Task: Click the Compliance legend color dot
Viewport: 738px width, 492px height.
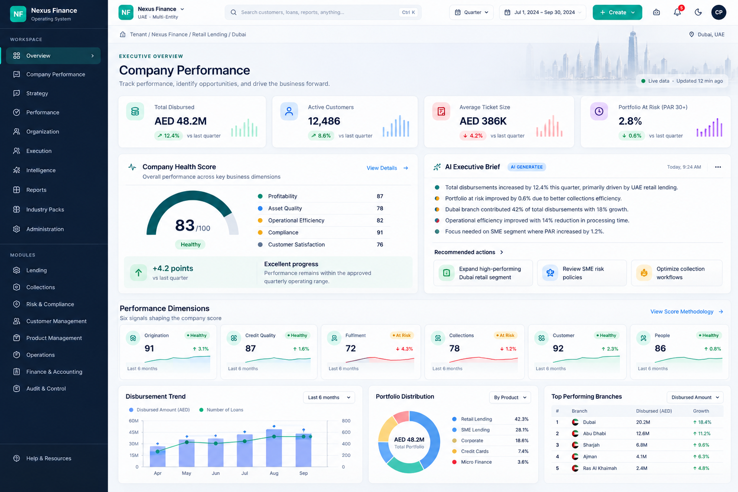Action: coord(260,233)
